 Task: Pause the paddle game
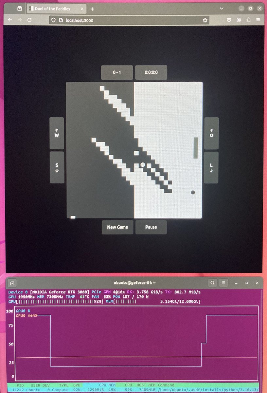coord(151,227)
